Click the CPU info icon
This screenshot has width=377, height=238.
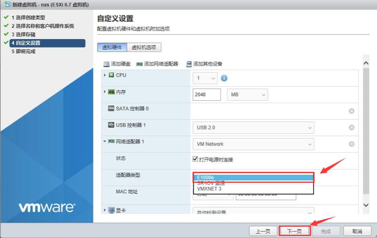pos(224,78)
